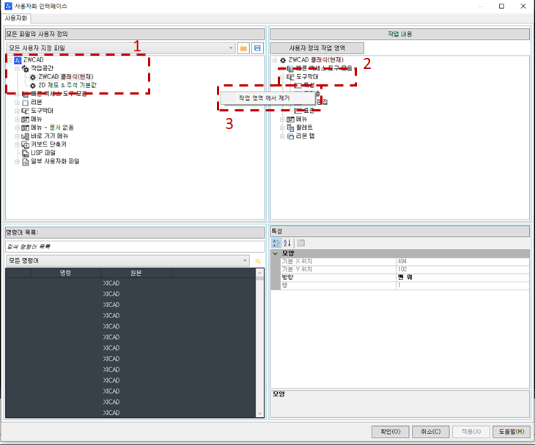Viewport: 535px width, 445px height.
Task: Click the gear icon beside 작업공간
Action: tap(25, 69)
